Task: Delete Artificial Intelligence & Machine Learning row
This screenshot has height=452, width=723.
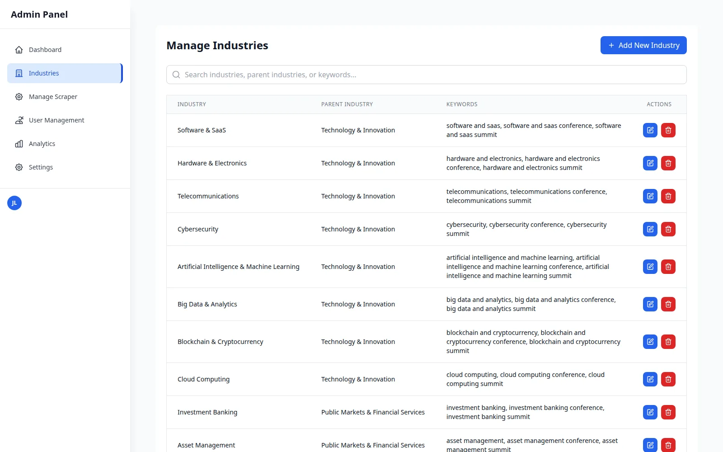Action: [668, 267]
